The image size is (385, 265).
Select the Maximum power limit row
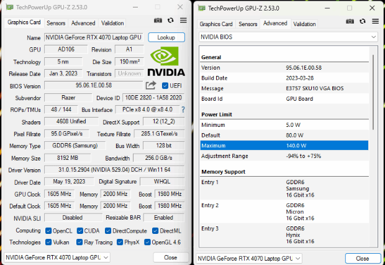point(284,146)
